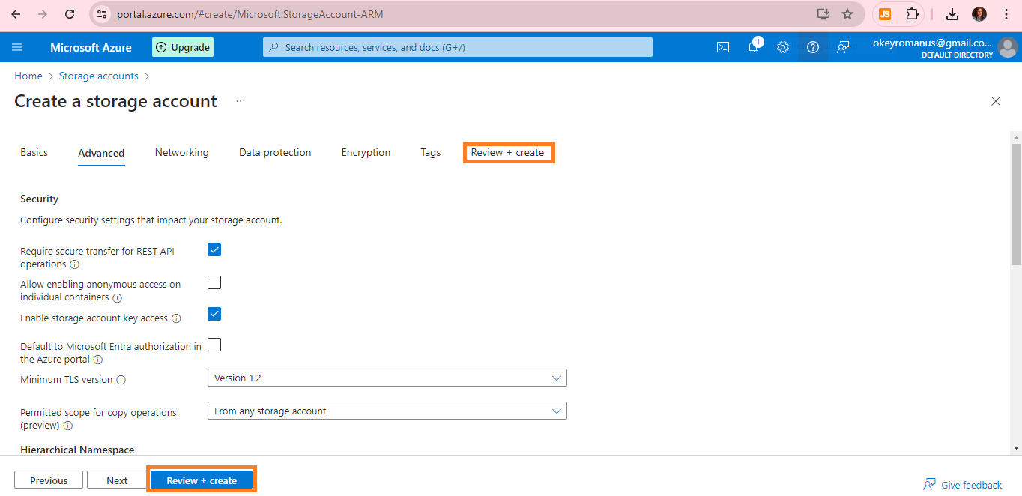Go to the Networking tab

click(182, 152)
